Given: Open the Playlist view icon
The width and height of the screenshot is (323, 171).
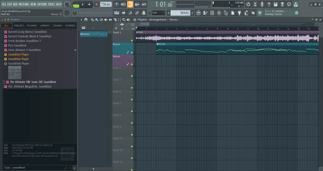Looking at the screenshot, I should [x=198, y=13].
